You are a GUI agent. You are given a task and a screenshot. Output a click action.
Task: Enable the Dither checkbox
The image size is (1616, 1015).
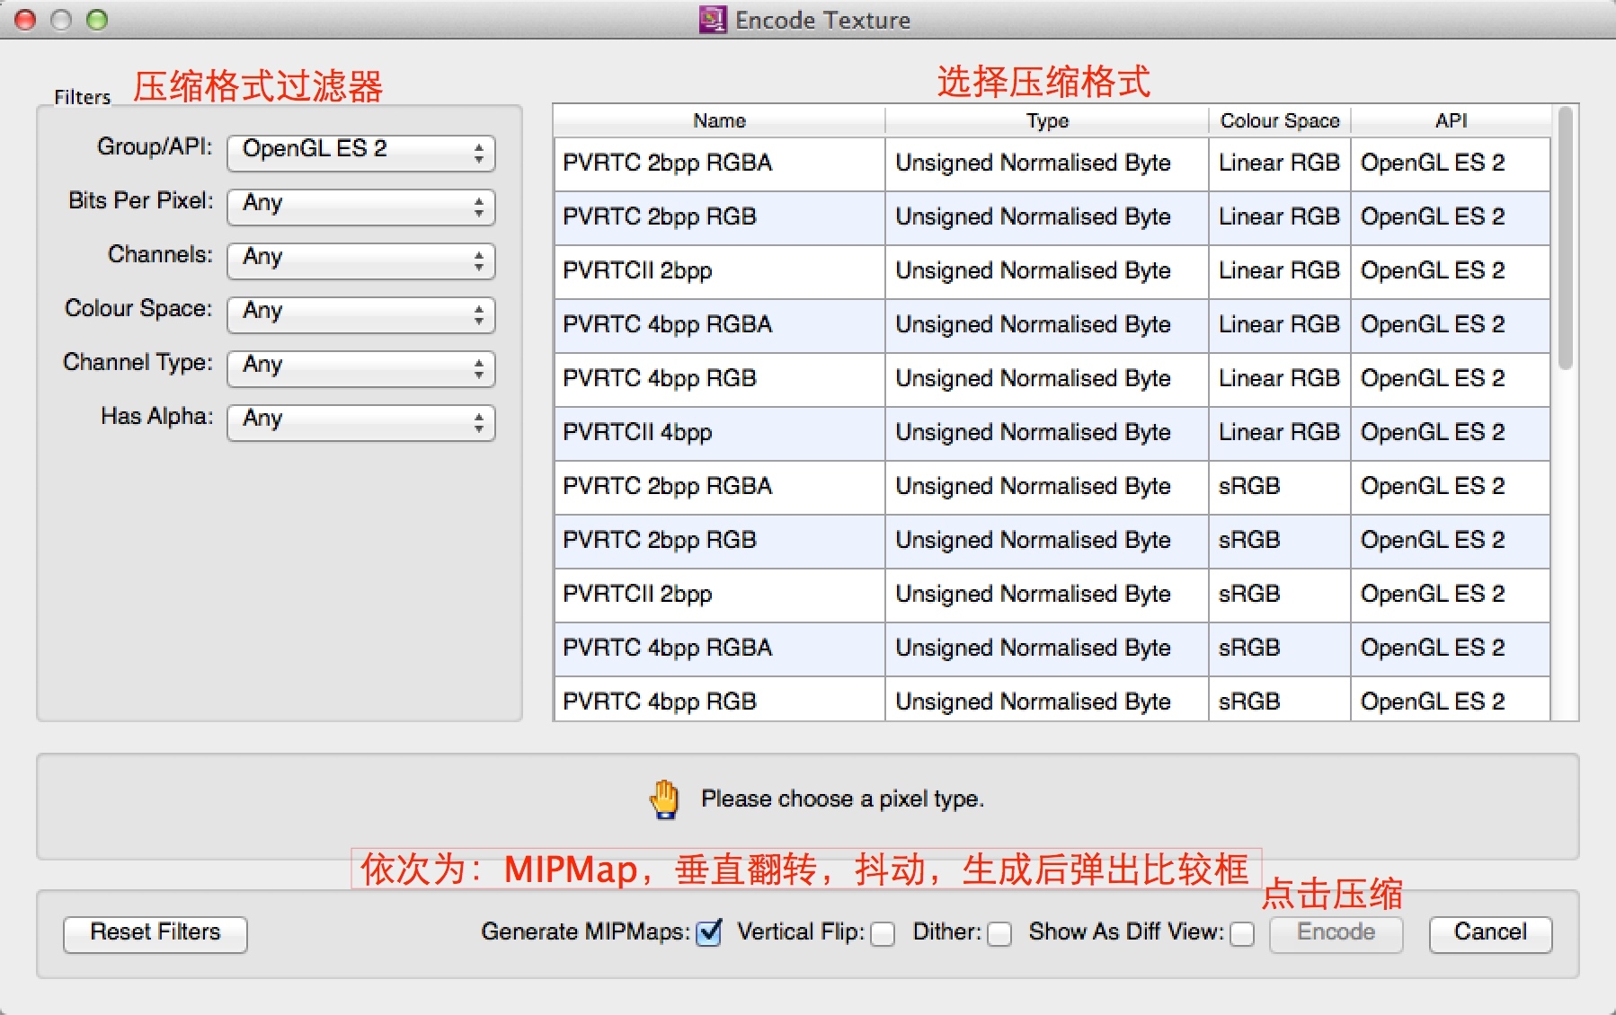[x=999, y=935]
